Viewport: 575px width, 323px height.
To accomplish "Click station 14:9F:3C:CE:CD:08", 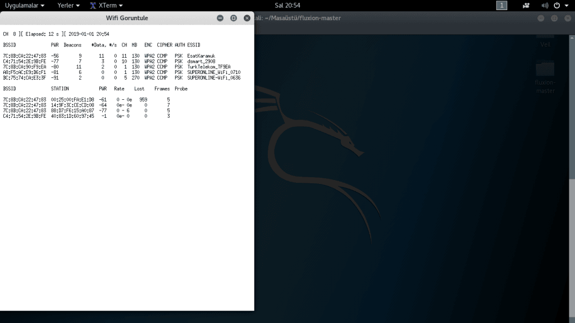I will click(72, 105).
